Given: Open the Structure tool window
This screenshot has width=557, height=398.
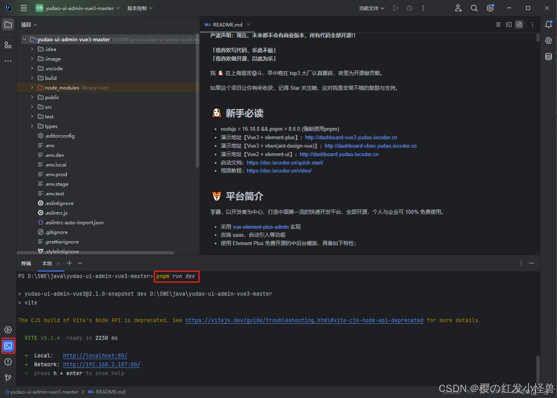Looking at the screenshot, I should (8, 45).
